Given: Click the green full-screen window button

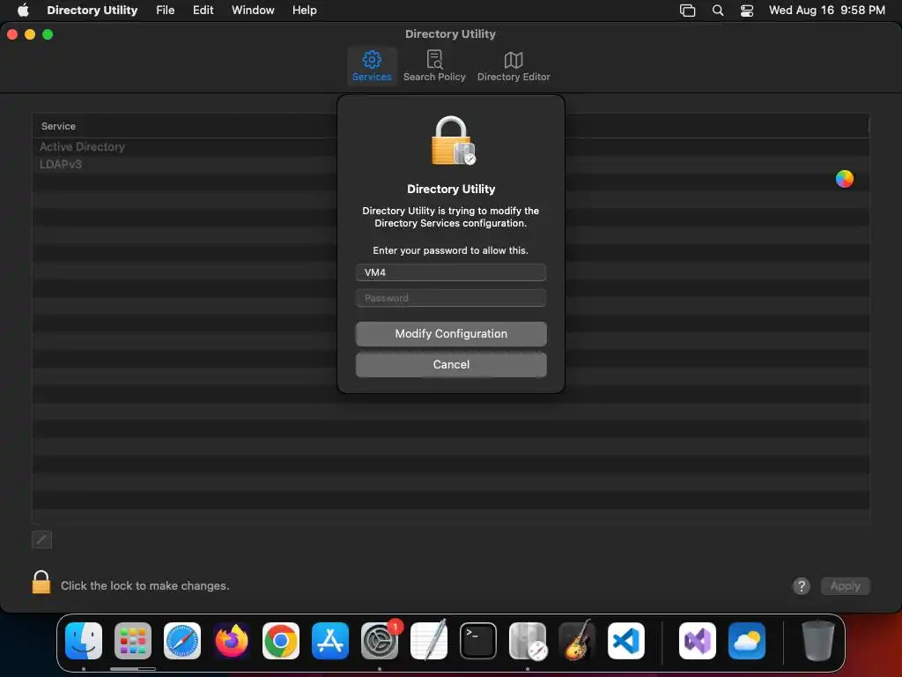Looking at the screenshot, I should pyautogui.click(x=48, y=34).
